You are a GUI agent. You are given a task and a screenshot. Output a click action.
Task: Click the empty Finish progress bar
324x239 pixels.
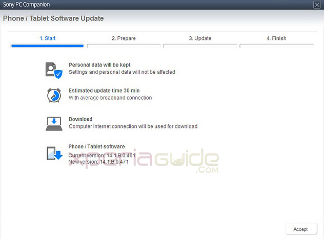click(276, 46)
